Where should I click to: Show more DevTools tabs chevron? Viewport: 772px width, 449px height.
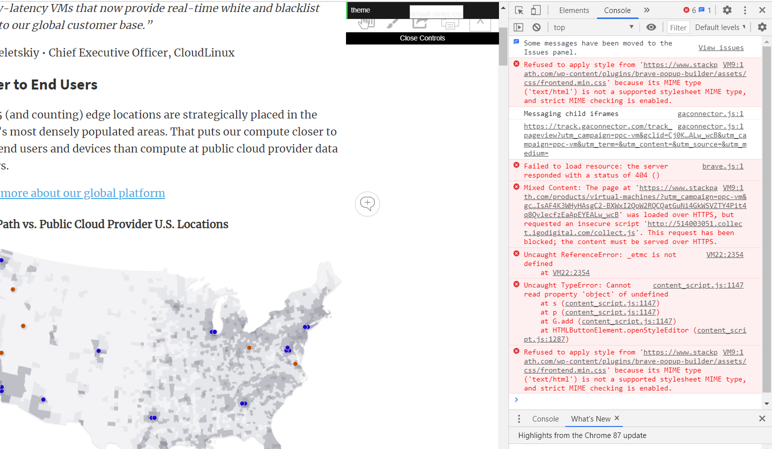click(x=647, y=10)
